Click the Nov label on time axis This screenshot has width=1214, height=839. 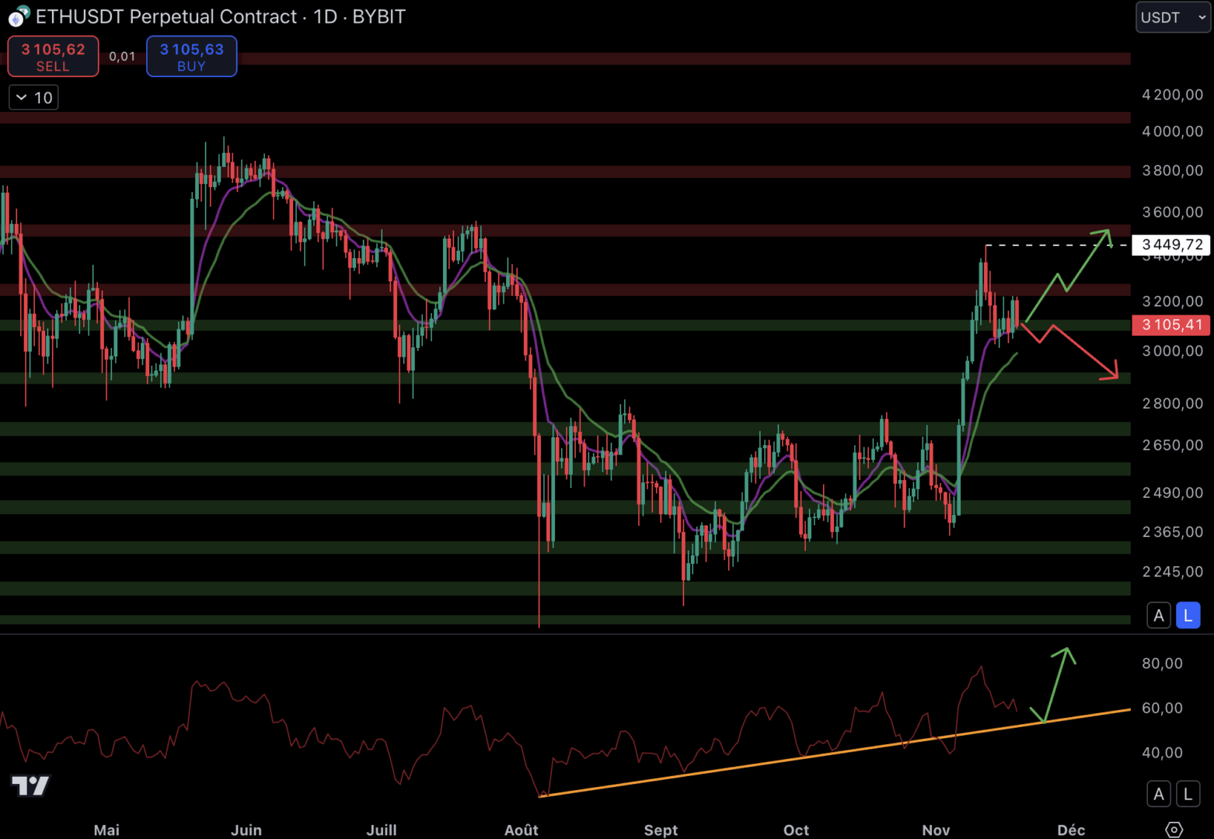coord(936,830)
